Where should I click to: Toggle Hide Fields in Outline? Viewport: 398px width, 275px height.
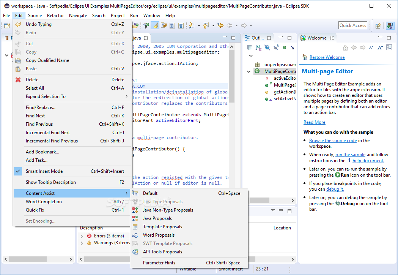pyautogui.click(x=267, y=47)
